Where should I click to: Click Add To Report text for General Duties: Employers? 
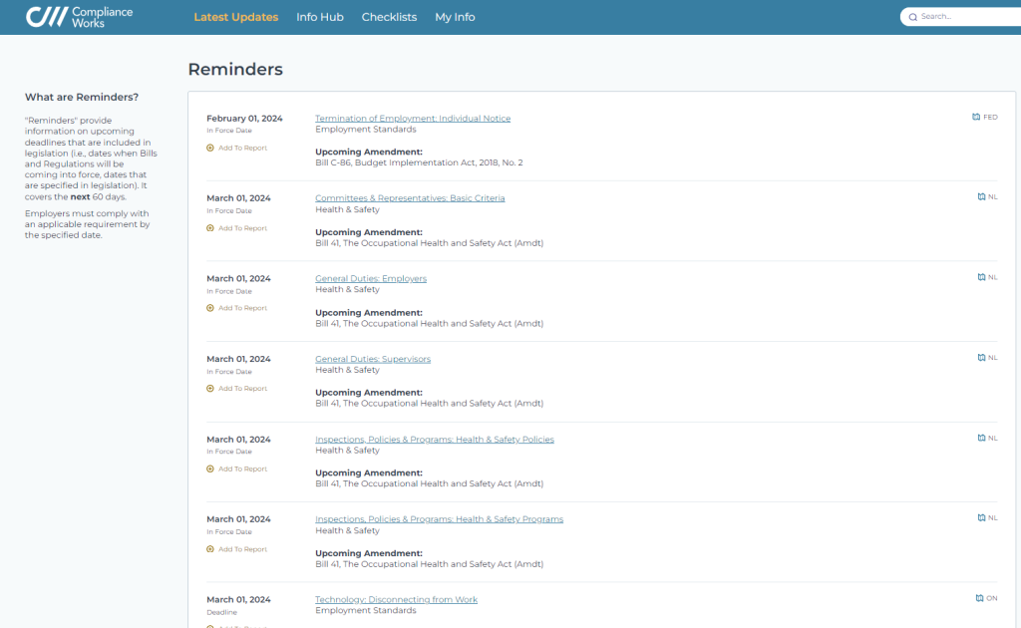242,308
